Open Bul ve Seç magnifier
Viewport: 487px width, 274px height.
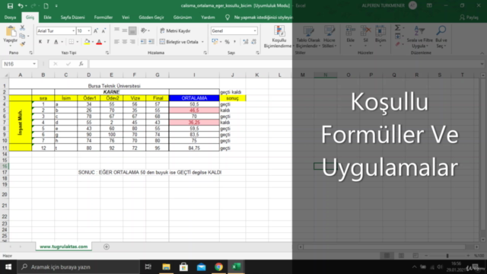441,37
